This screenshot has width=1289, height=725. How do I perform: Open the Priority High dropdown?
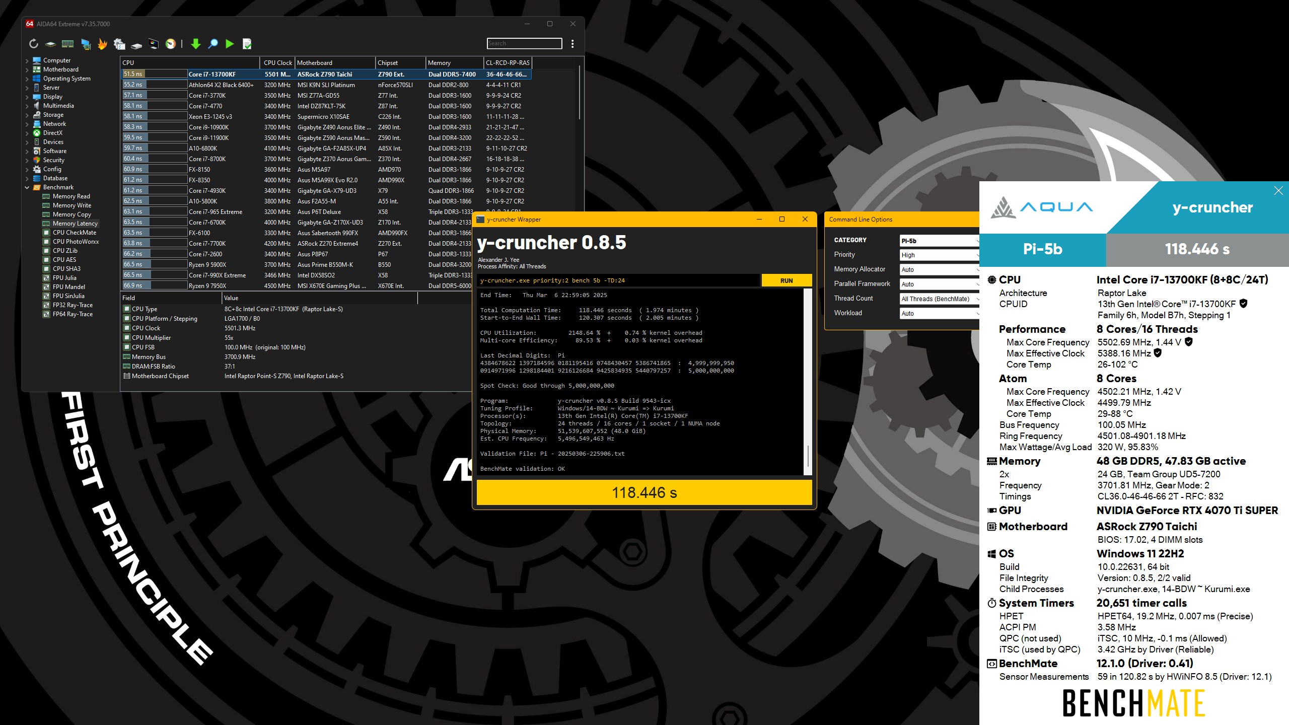(x=940, y=255)
